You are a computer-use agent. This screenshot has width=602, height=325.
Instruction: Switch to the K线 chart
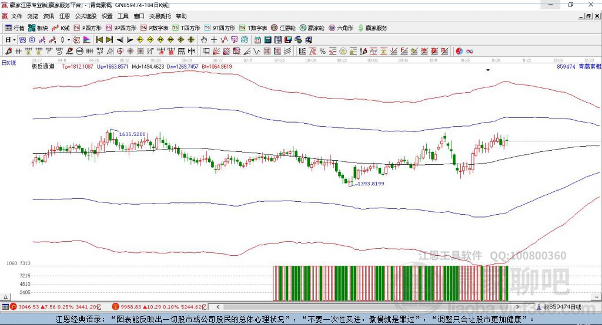point(62,28)
